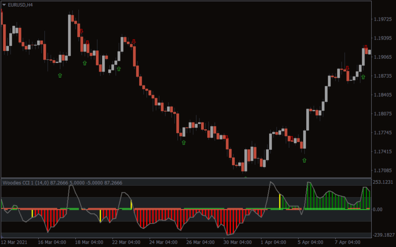Click the 16 Mar 04:00 time label
396x247 pixels.
point(52,242)
